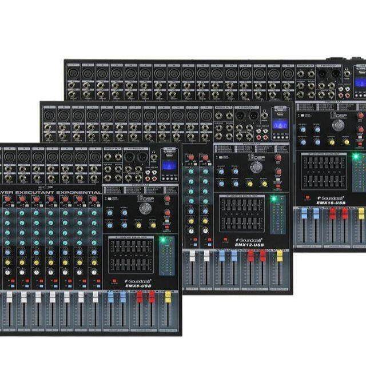Click the EMX12-USB model label
The image size is (366, 366).
click(x=249, y=245)
